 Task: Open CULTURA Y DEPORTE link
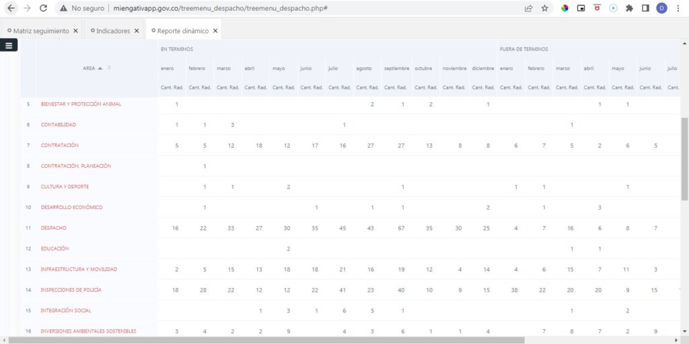tap(65, 187)
